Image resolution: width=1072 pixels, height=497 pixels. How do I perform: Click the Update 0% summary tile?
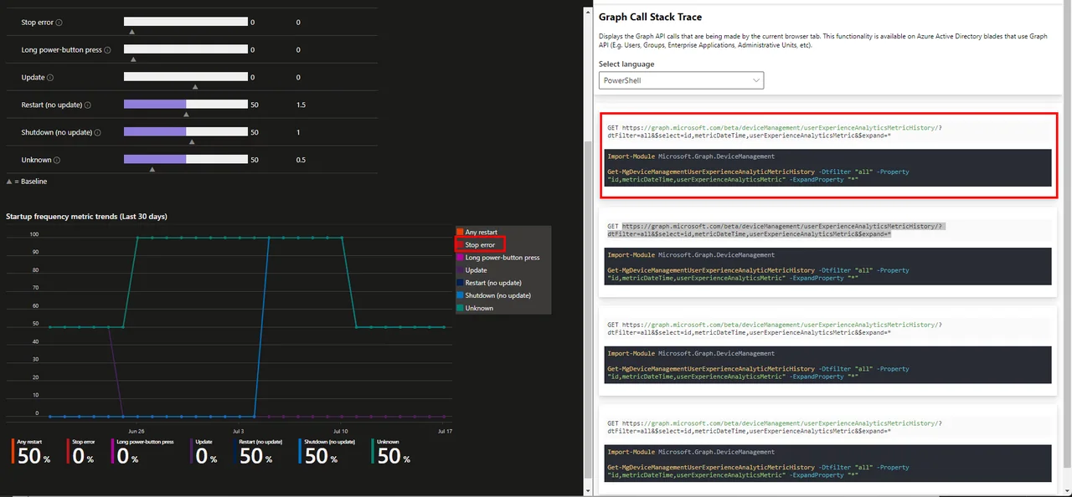[x=205, y=452]
